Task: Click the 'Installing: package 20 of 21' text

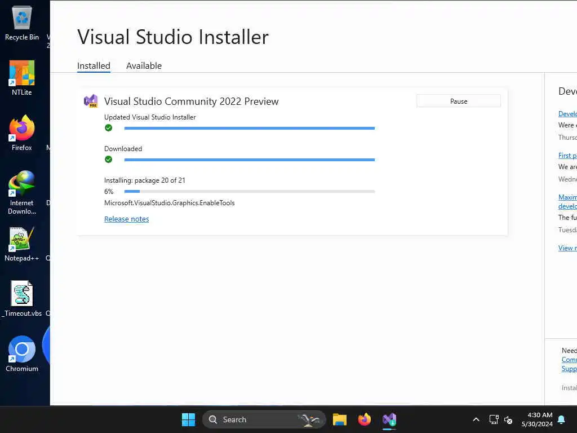Action: (x=145, y=180)
